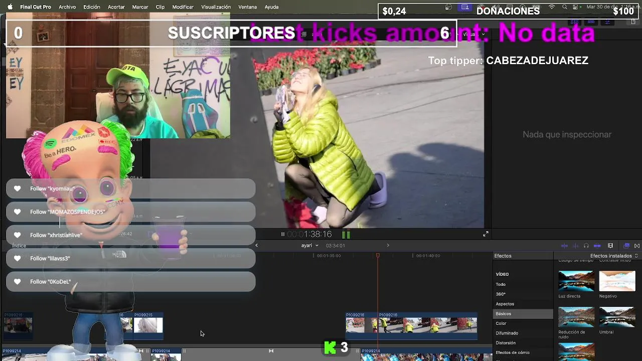
Task: Select the Difuminado effects category
Action: 507,333
